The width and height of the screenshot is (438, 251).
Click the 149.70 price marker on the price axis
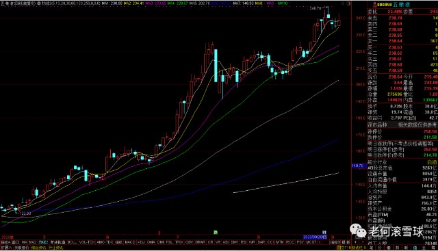358,166
